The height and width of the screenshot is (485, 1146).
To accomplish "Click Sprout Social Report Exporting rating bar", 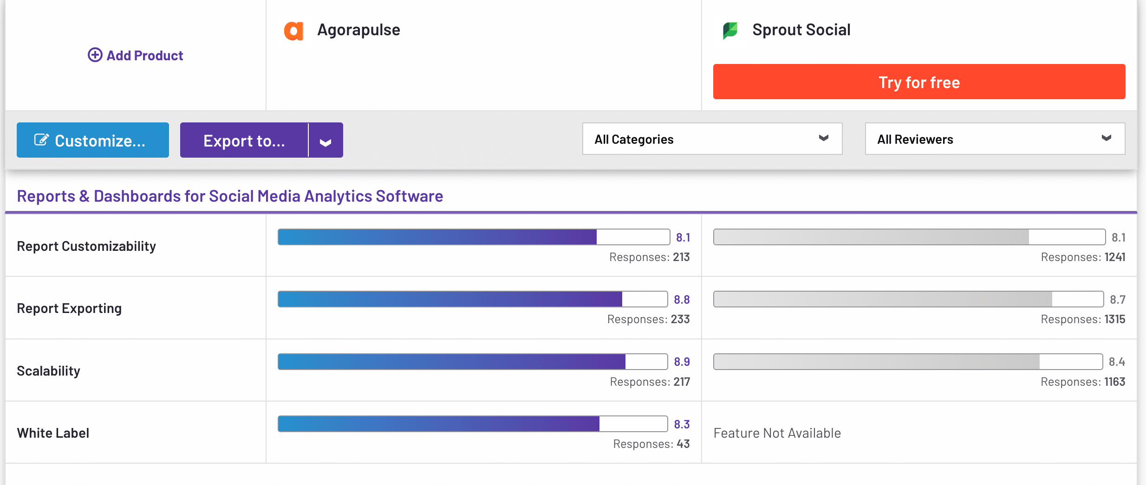I will coord(908,299).
